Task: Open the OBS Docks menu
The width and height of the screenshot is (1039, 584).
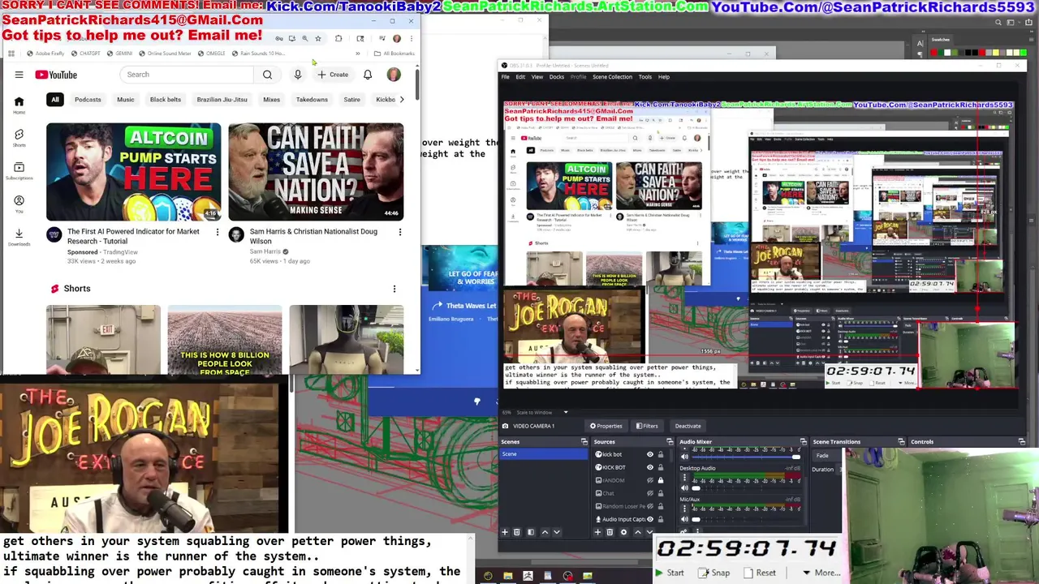Action: click(x=557, y=77)
